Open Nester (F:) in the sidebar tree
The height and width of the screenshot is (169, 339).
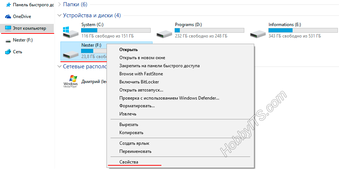pyautogui.click(x=22, y=40)
